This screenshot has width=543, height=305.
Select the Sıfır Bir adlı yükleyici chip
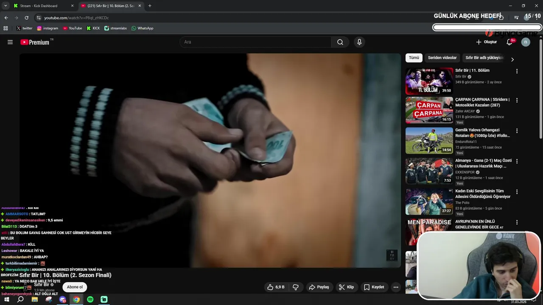coord(484,58)
